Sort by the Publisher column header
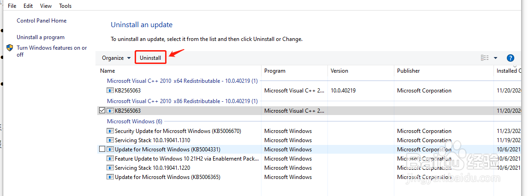Viewport: 529px width, 196px height. coord(408,71)
